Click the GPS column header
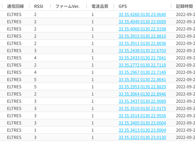Viewport: 195px width, 146px height. tap(122, 6)
